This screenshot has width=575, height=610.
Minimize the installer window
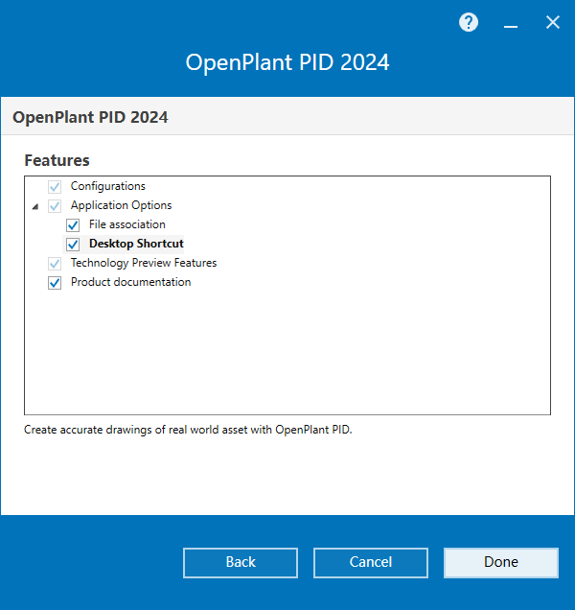(x=511, y=26)
